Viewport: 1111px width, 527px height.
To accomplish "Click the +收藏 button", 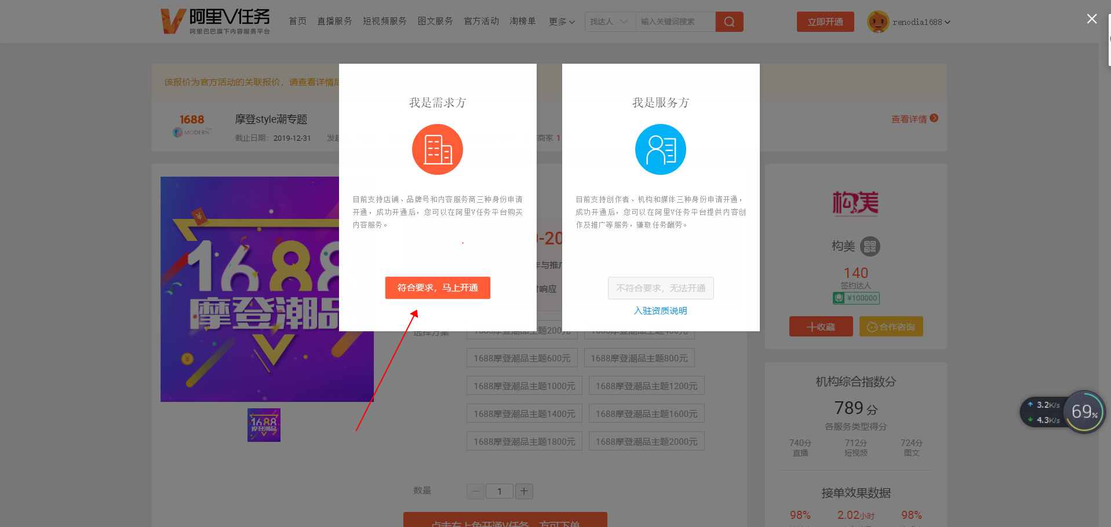I will 821,327.
